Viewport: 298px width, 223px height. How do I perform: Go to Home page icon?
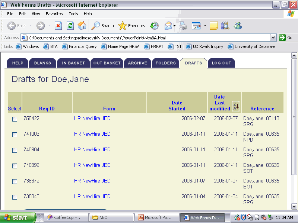(82, 26)
